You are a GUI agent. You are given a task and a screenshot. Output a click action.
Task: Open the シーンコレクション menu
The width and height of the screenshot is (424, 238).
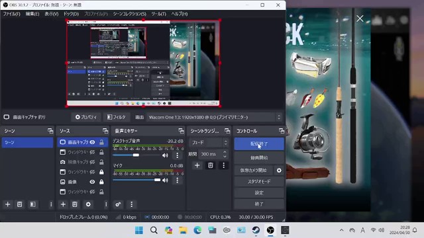[x=130, y=14]
